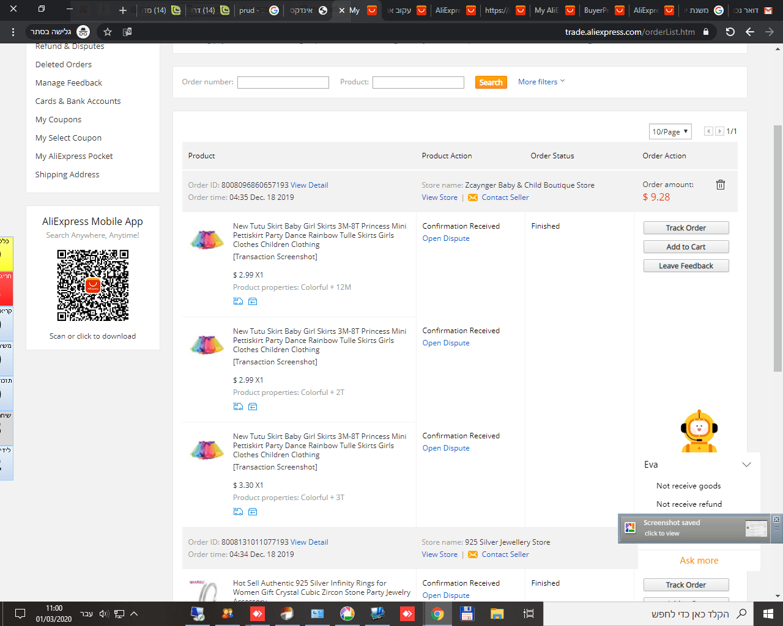Click Leave Feedback button
The width and height of the screenshot is (783, 626).
pos(686,266)
